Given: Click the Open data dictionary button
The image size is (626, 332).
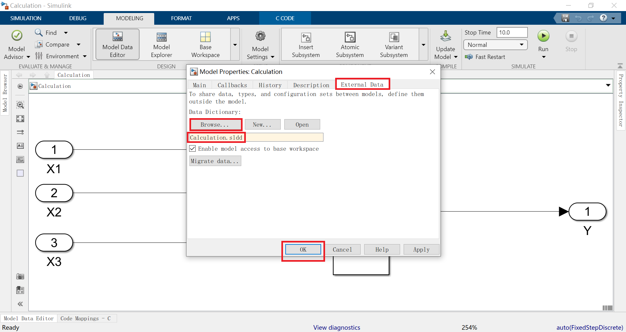Looking at the screenshot, I should coord(302,124).
